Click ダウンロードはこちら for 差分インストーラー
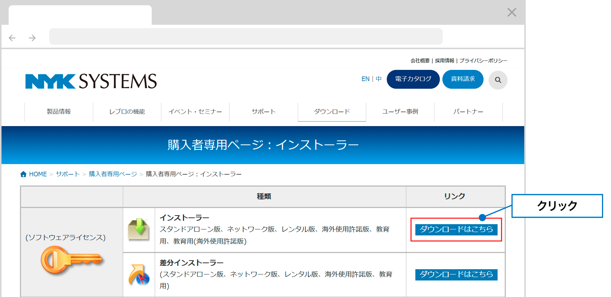Image resolution: width=611 pixels, height=297 pixels. (x=456, y=274)
